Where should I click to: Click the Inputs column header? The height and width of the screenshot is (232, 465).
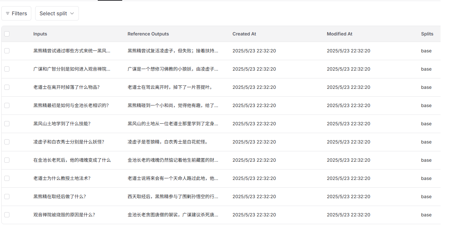click(x=40, y=34)
